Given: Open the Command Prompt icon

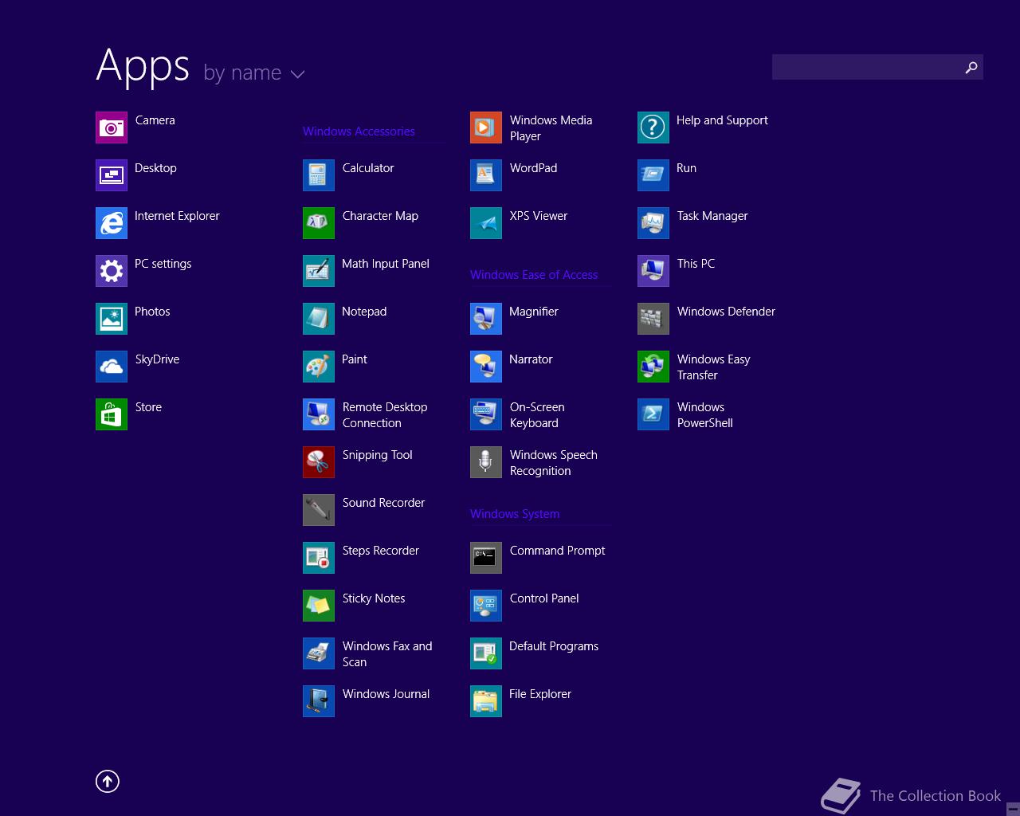Looking at the screenshot, I should (486, 558).
